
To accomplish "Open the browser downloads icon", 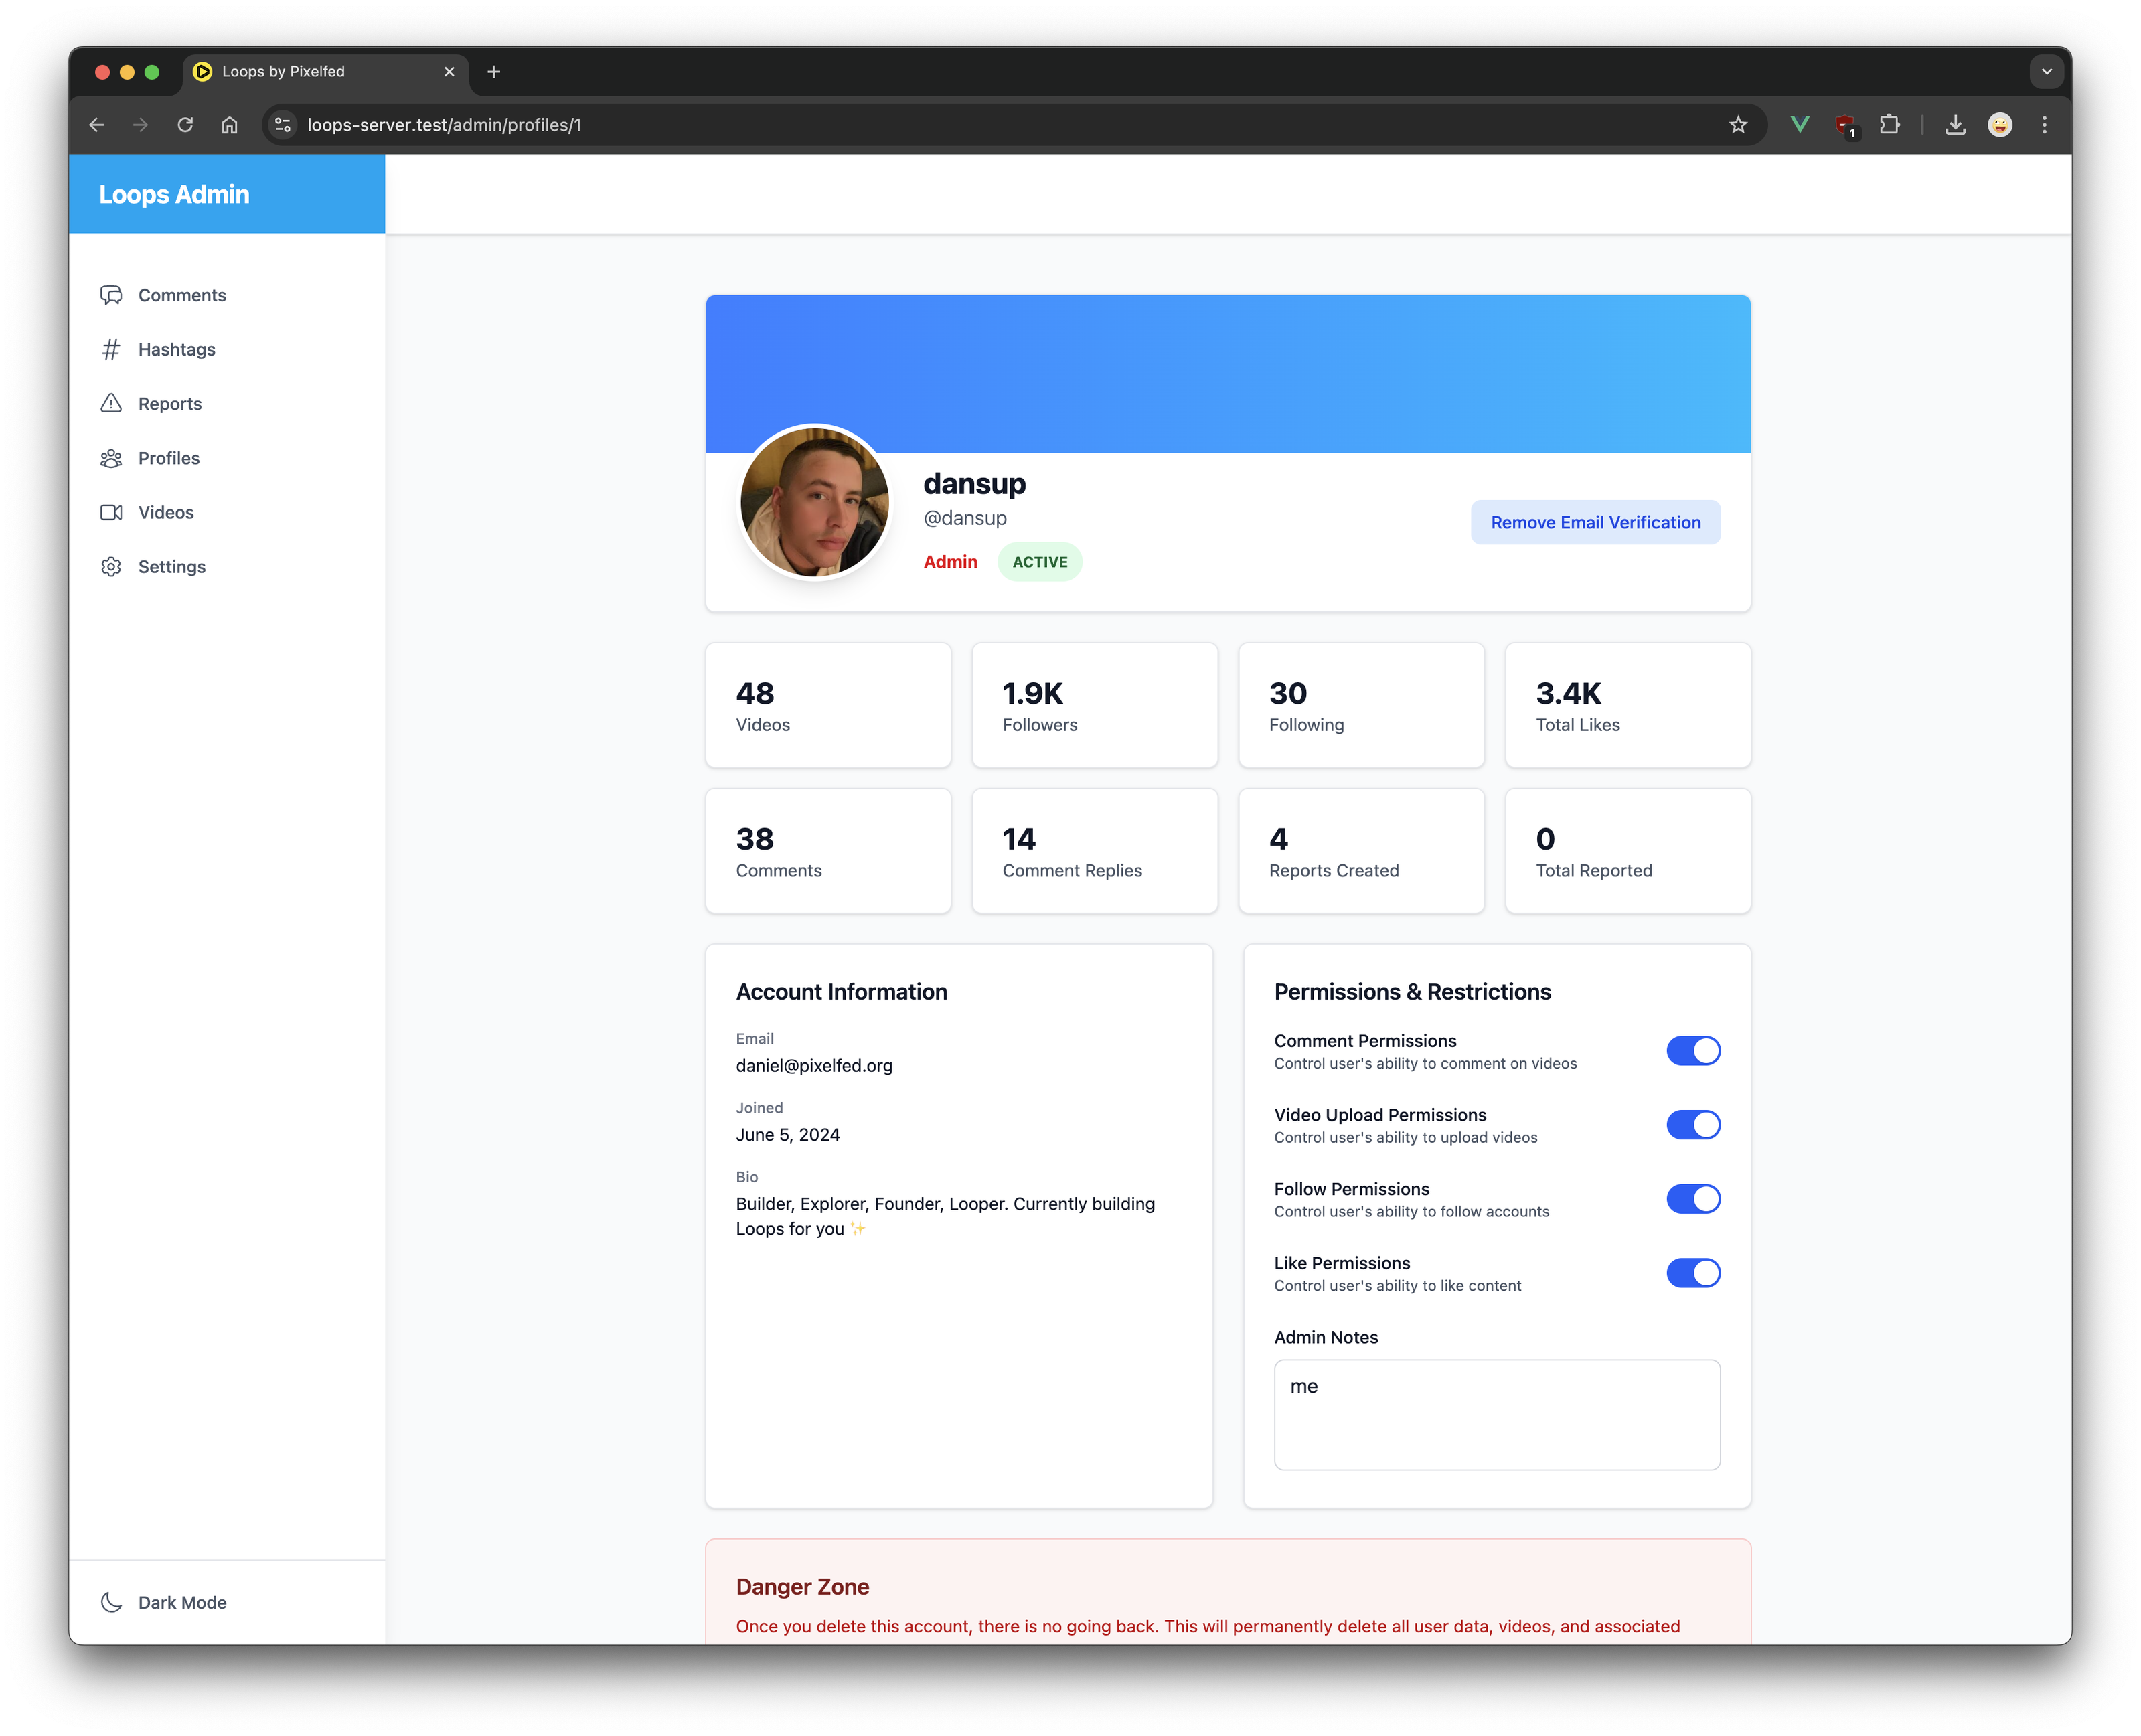I will point(1955,124).
